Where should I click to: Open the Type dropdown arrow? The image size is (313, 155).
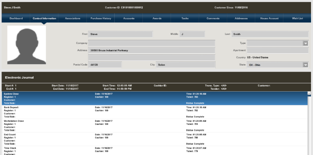(x=306, y=43)
